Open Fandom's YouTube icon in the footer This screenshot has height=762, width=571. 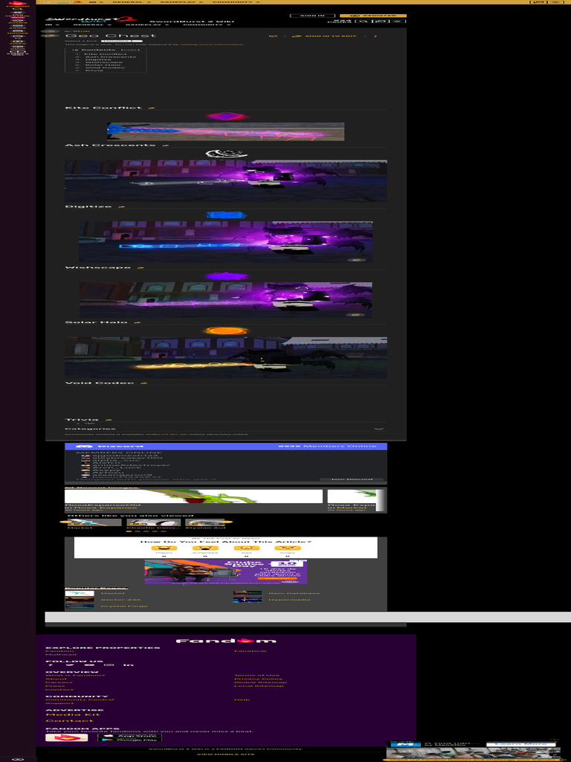click(90, 665)
